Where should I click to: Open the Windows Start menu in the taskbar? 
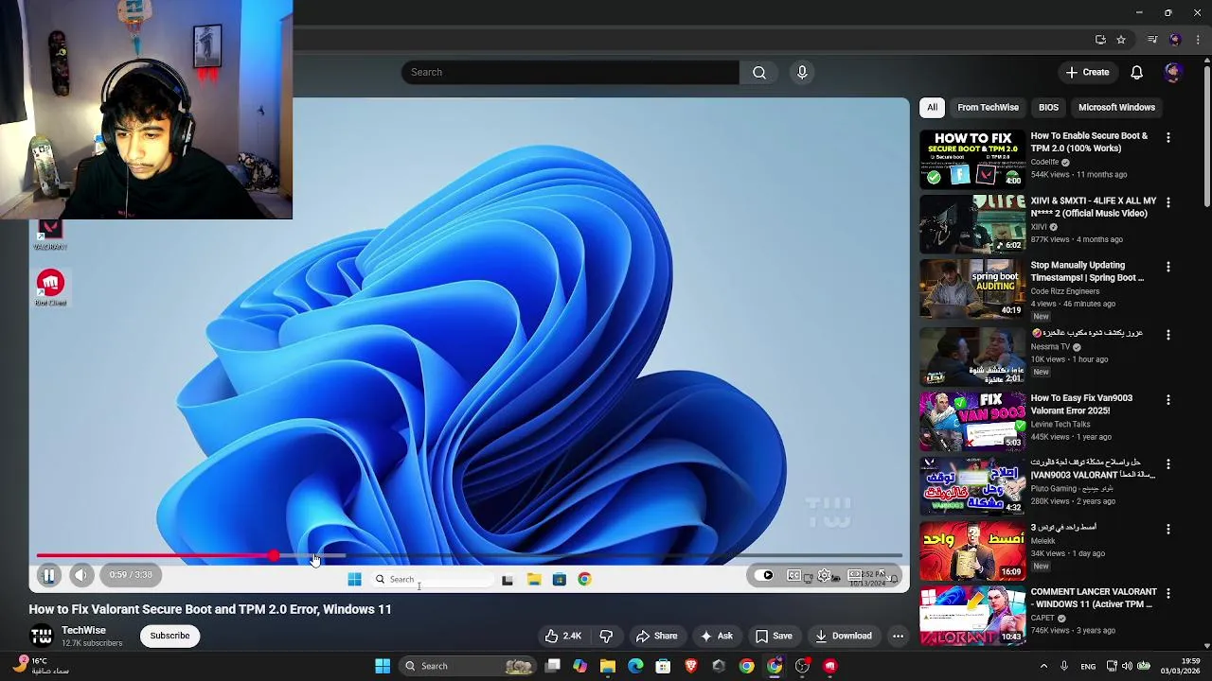click(x=383, y=666)
